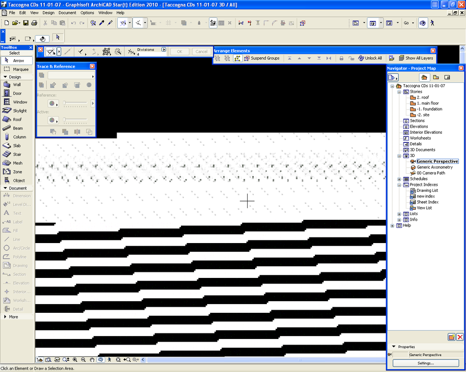Select the Mesh tool
The height and width of the screenshot is (372, 466).
(x=17, y=162)
